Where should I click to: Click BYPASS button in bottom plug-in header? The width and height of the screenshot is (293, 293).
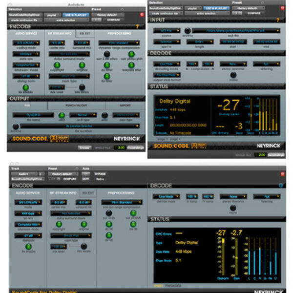coord(100,174)
